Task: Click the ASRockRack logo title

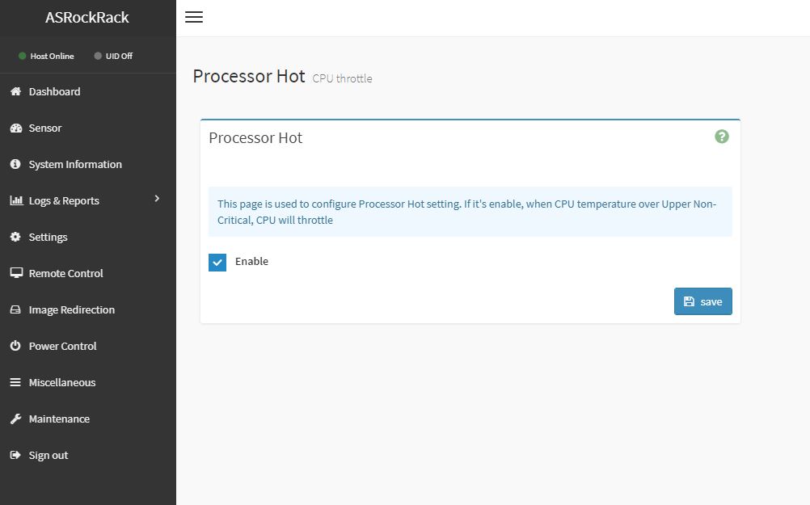Action: tap(87, 18)
